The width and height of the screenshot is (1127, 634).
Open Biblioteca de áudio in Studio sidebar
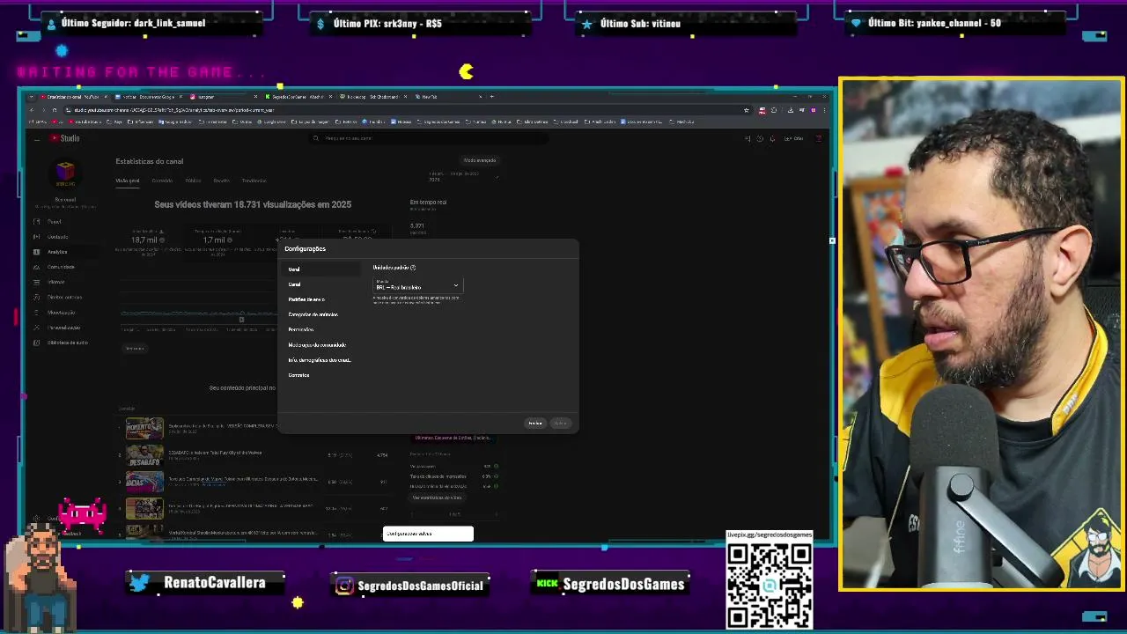[x=67, y=343]
